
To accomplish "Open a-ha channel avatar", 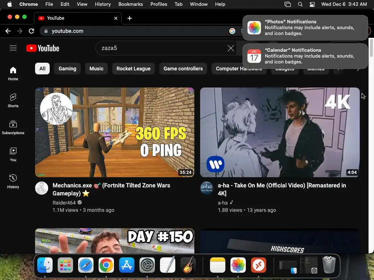I will [x=207, y=188].
